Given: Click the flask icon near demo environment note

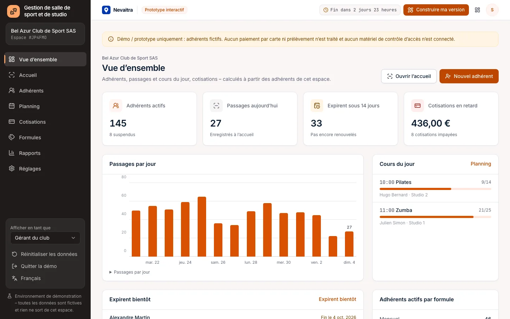Looking at the screenshot, I should 10,296.
